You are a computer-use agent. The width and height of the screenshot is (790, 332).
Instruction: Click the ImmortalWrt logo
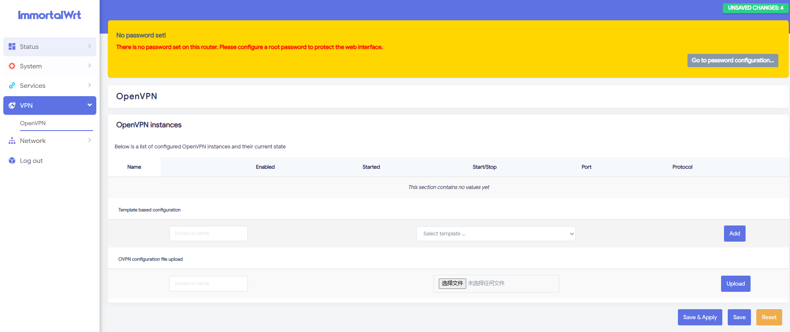pos(49,15)
